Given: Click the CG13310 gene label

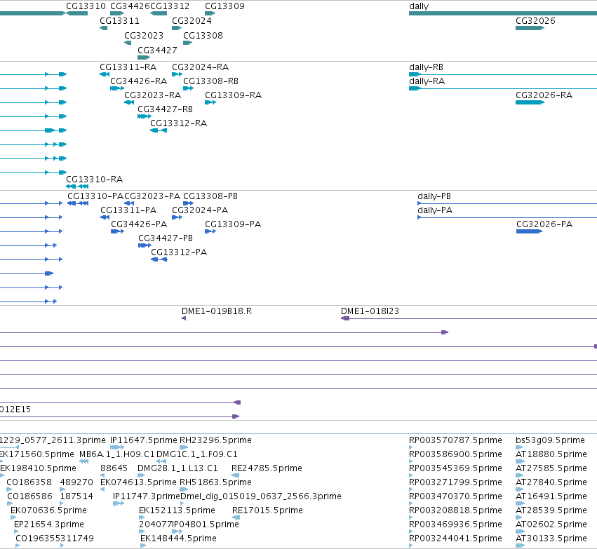Looking at the screenshot, I should (86, 6).
